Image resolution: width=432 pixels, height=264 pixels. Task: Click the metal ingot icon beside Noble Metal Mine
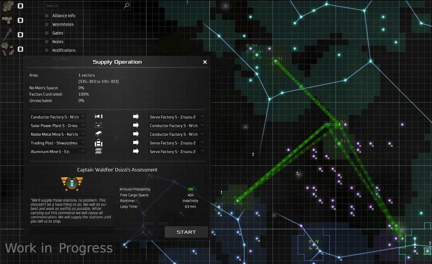pos(98,134)
